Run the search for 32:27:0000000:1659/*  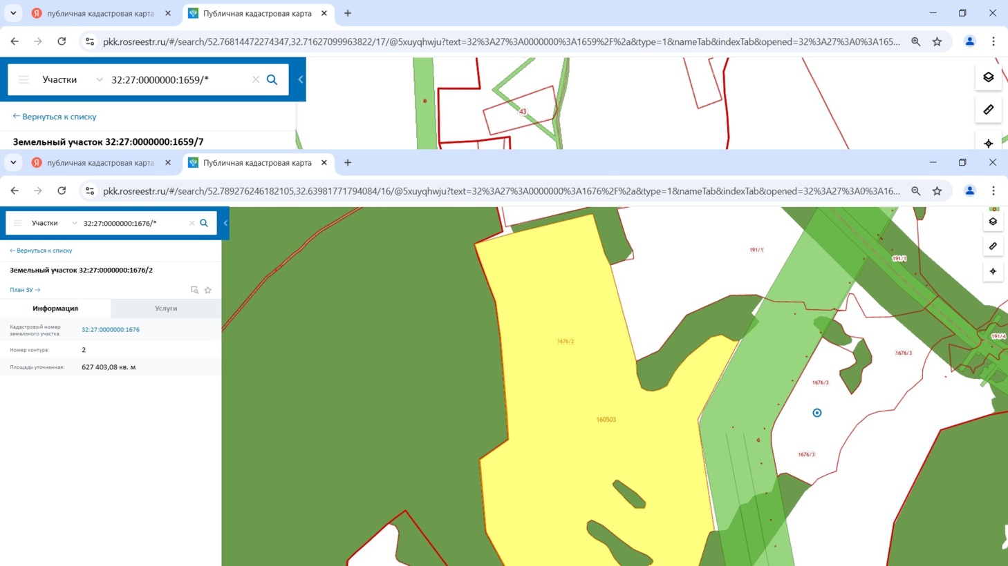pyautogui.click(x=272, y=79)
